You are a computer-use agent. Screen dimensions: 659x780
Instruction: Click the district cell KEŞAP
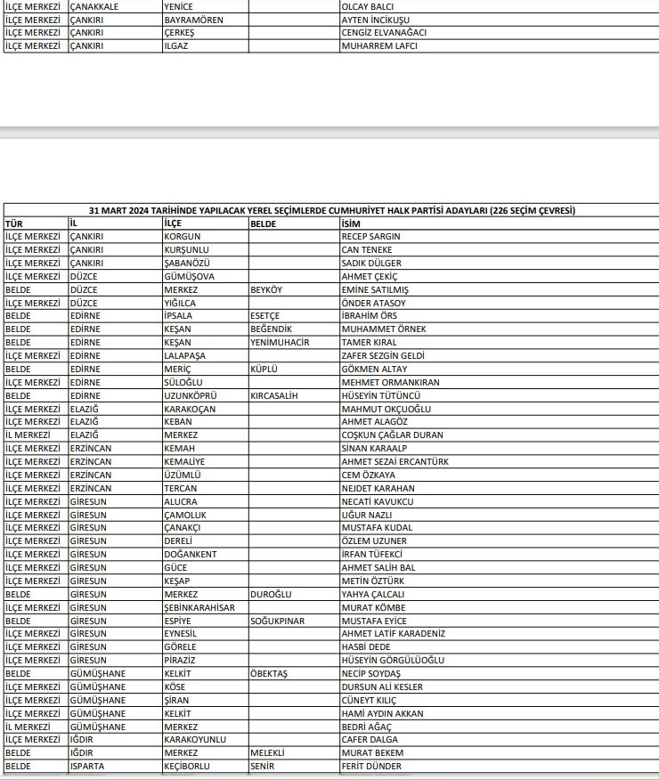176,581
